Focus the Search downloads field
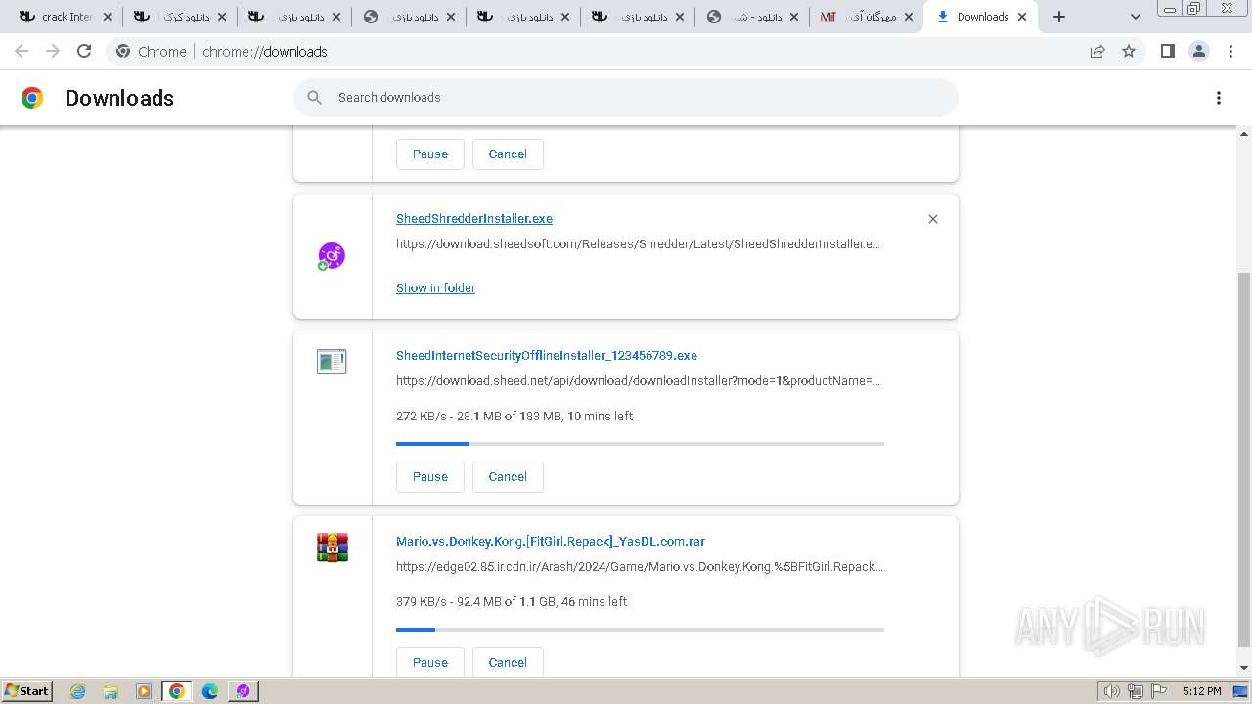This screenshot has height=704, width=1252. tap(626, 98)
